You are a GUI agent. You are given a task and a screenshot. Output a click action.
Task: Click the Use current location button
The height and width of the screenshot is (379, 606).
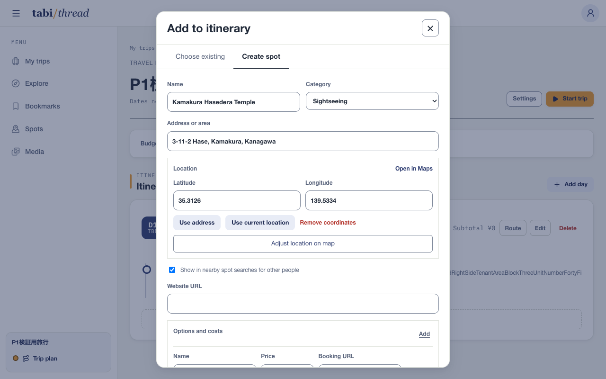point(260,223)
